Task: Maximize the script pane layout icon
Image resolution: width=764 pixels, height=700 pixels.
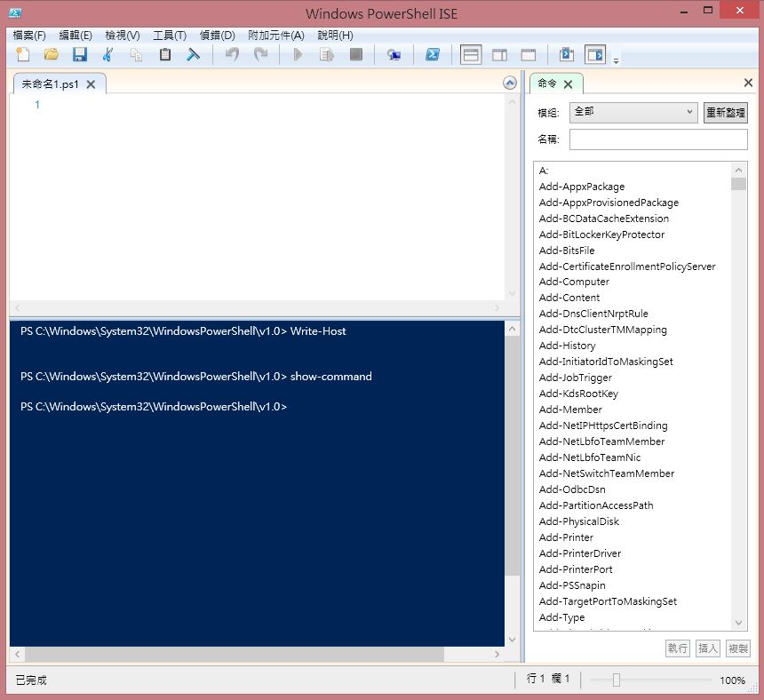Action: [529, 54]
